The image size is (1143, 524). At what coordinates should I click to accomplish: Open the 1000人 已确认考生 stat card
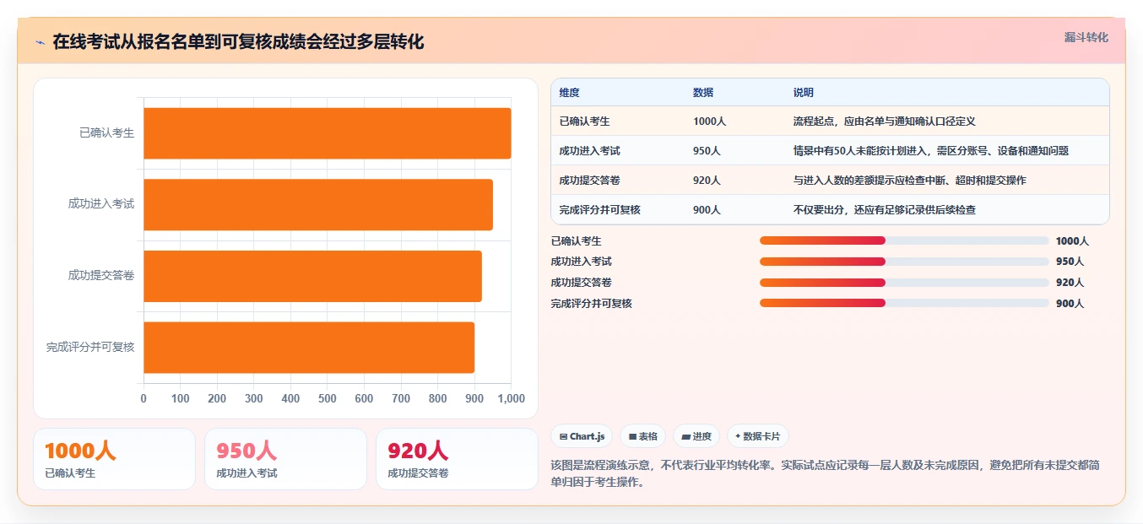[x=114, y=459]
